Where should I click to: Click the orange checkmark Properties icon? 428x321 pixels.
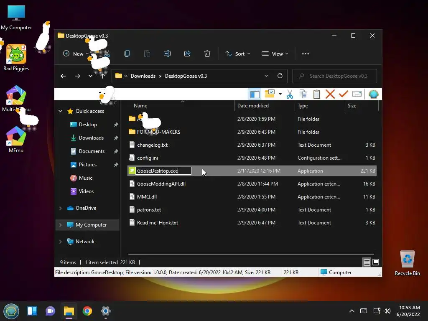click(x=344, y=94)
